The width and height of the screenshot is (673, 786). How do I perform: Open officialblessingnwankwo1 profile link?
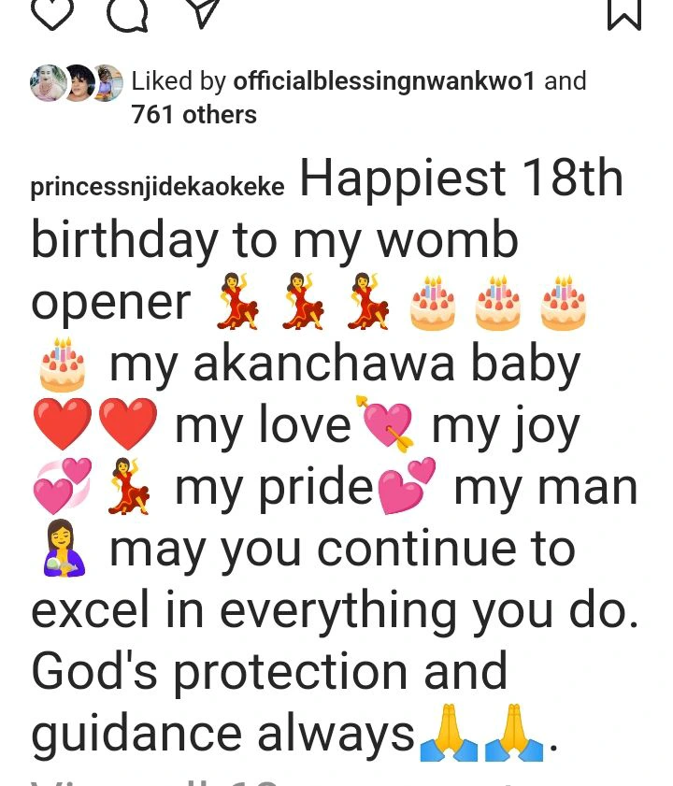pyautogui.click(x=384, y=80)
